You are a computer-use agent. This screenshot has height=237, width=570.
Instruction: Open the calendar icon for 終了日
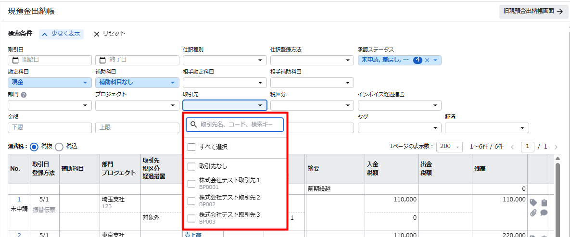[x=102, y=60]
